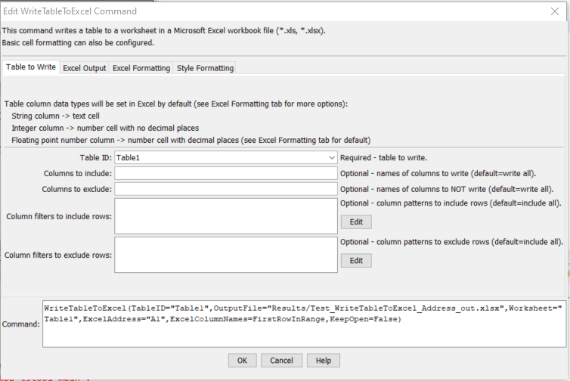Image resolution: width=570 pixels, height=381 pixels.
Task: Switch to the Table to Write tab
Action: coord(31,67)
